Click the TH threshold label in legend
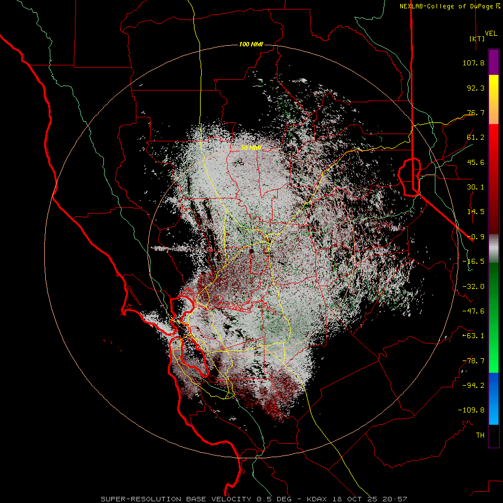The height and width of the screenshot is (503, 503). (480, 435)
